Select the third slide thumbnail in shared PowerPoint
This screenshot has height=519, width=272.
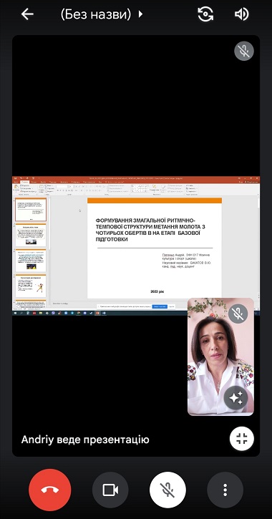(31, 260)
